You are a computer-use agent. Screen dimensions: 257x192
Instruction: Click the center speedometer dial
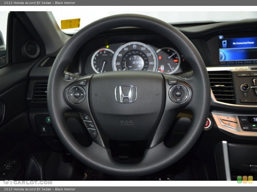pyautogui.click(x=135, y=57)
